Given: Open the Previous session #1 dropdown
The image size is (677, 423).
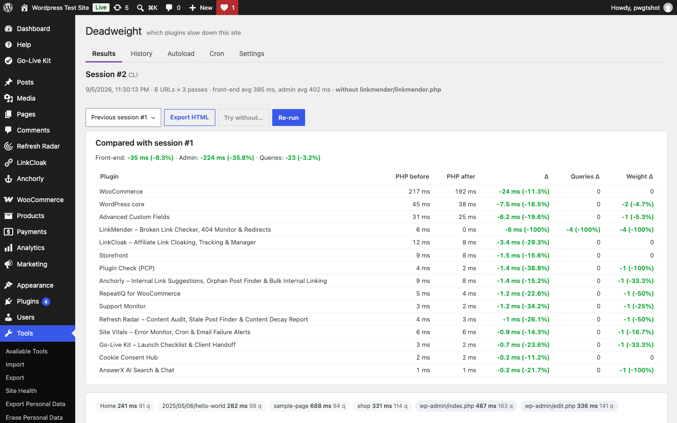Looking at the screenshot, I should (123, 117).
